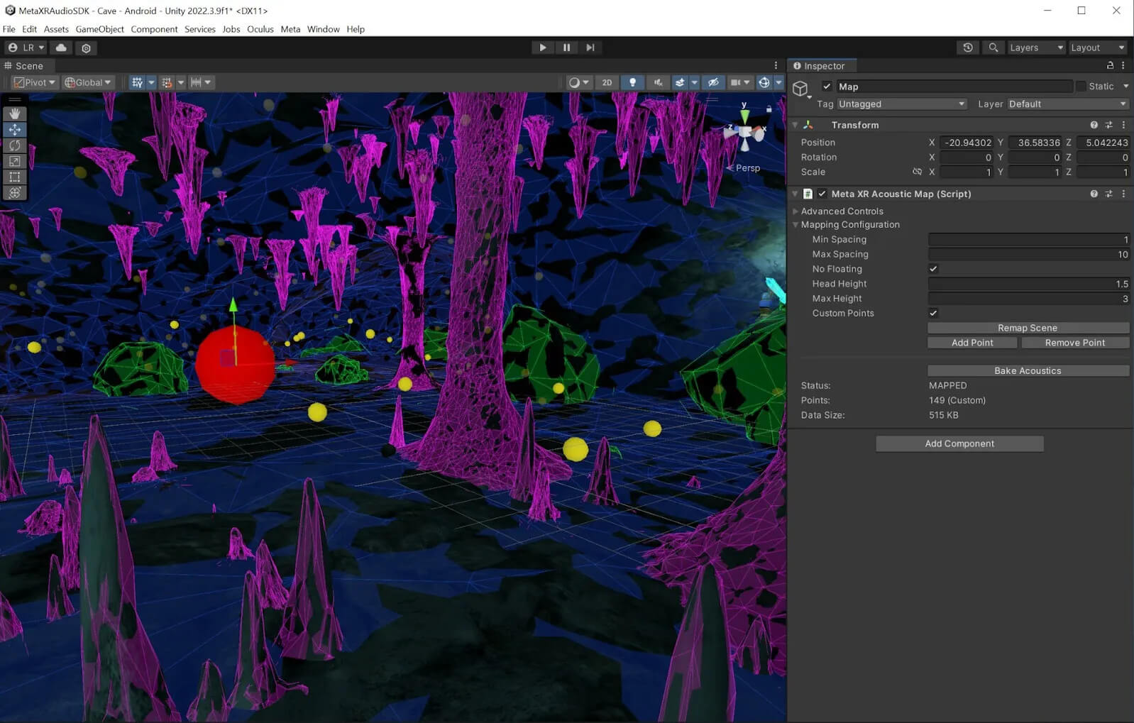
Task: Click the Max Spacing slider field
Action: click(x=1028, y=255)
